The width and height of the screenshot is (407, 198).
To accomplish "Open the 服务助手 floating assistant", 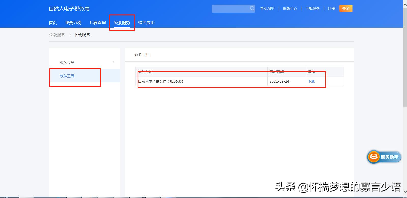I will (x=384, y=157).
